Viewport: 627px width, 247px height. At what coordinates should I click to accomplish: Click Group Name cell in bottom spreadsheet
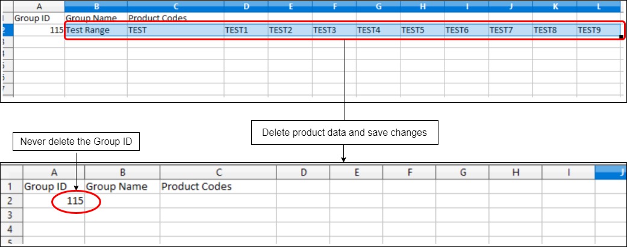[x=122, y=187]
